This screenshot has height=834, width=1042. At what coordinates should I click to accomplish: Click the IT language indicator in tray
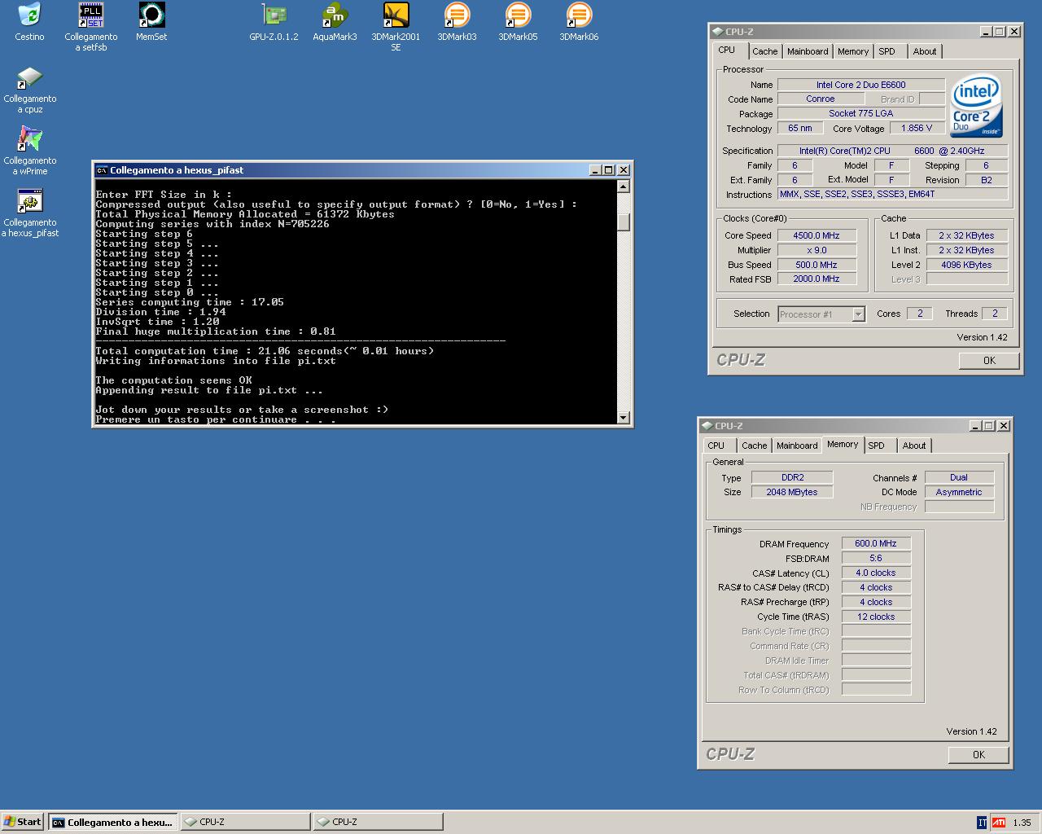click(982, 823)
